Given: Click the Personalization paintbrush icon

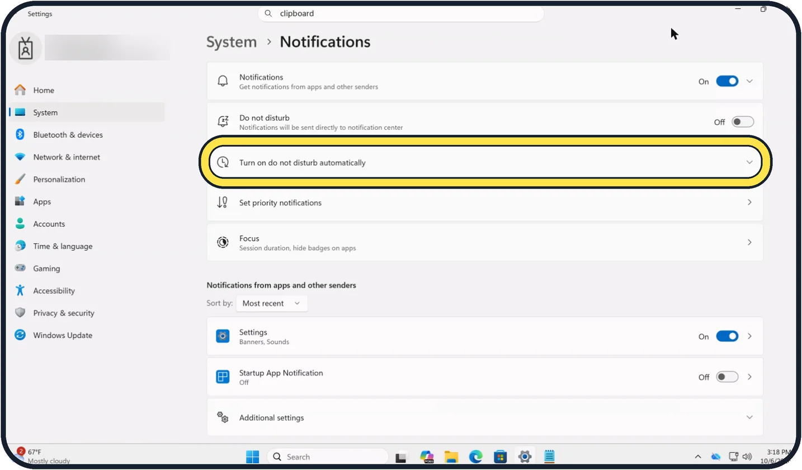Looking at the screenshot, I should pos(20,180).
